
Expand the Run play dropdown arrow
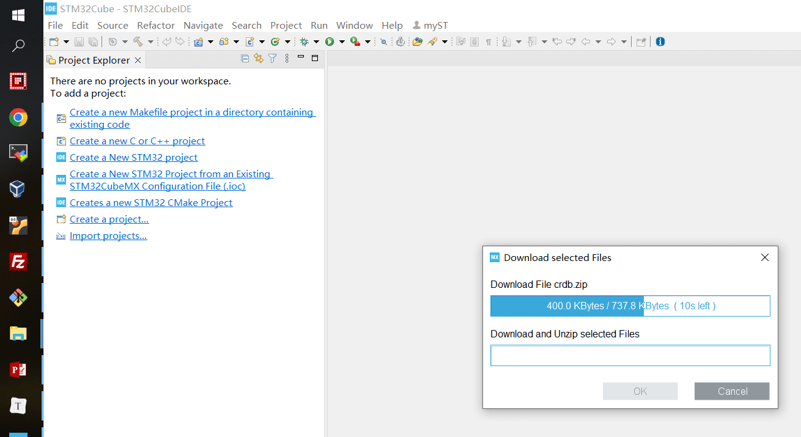point(342,42)
